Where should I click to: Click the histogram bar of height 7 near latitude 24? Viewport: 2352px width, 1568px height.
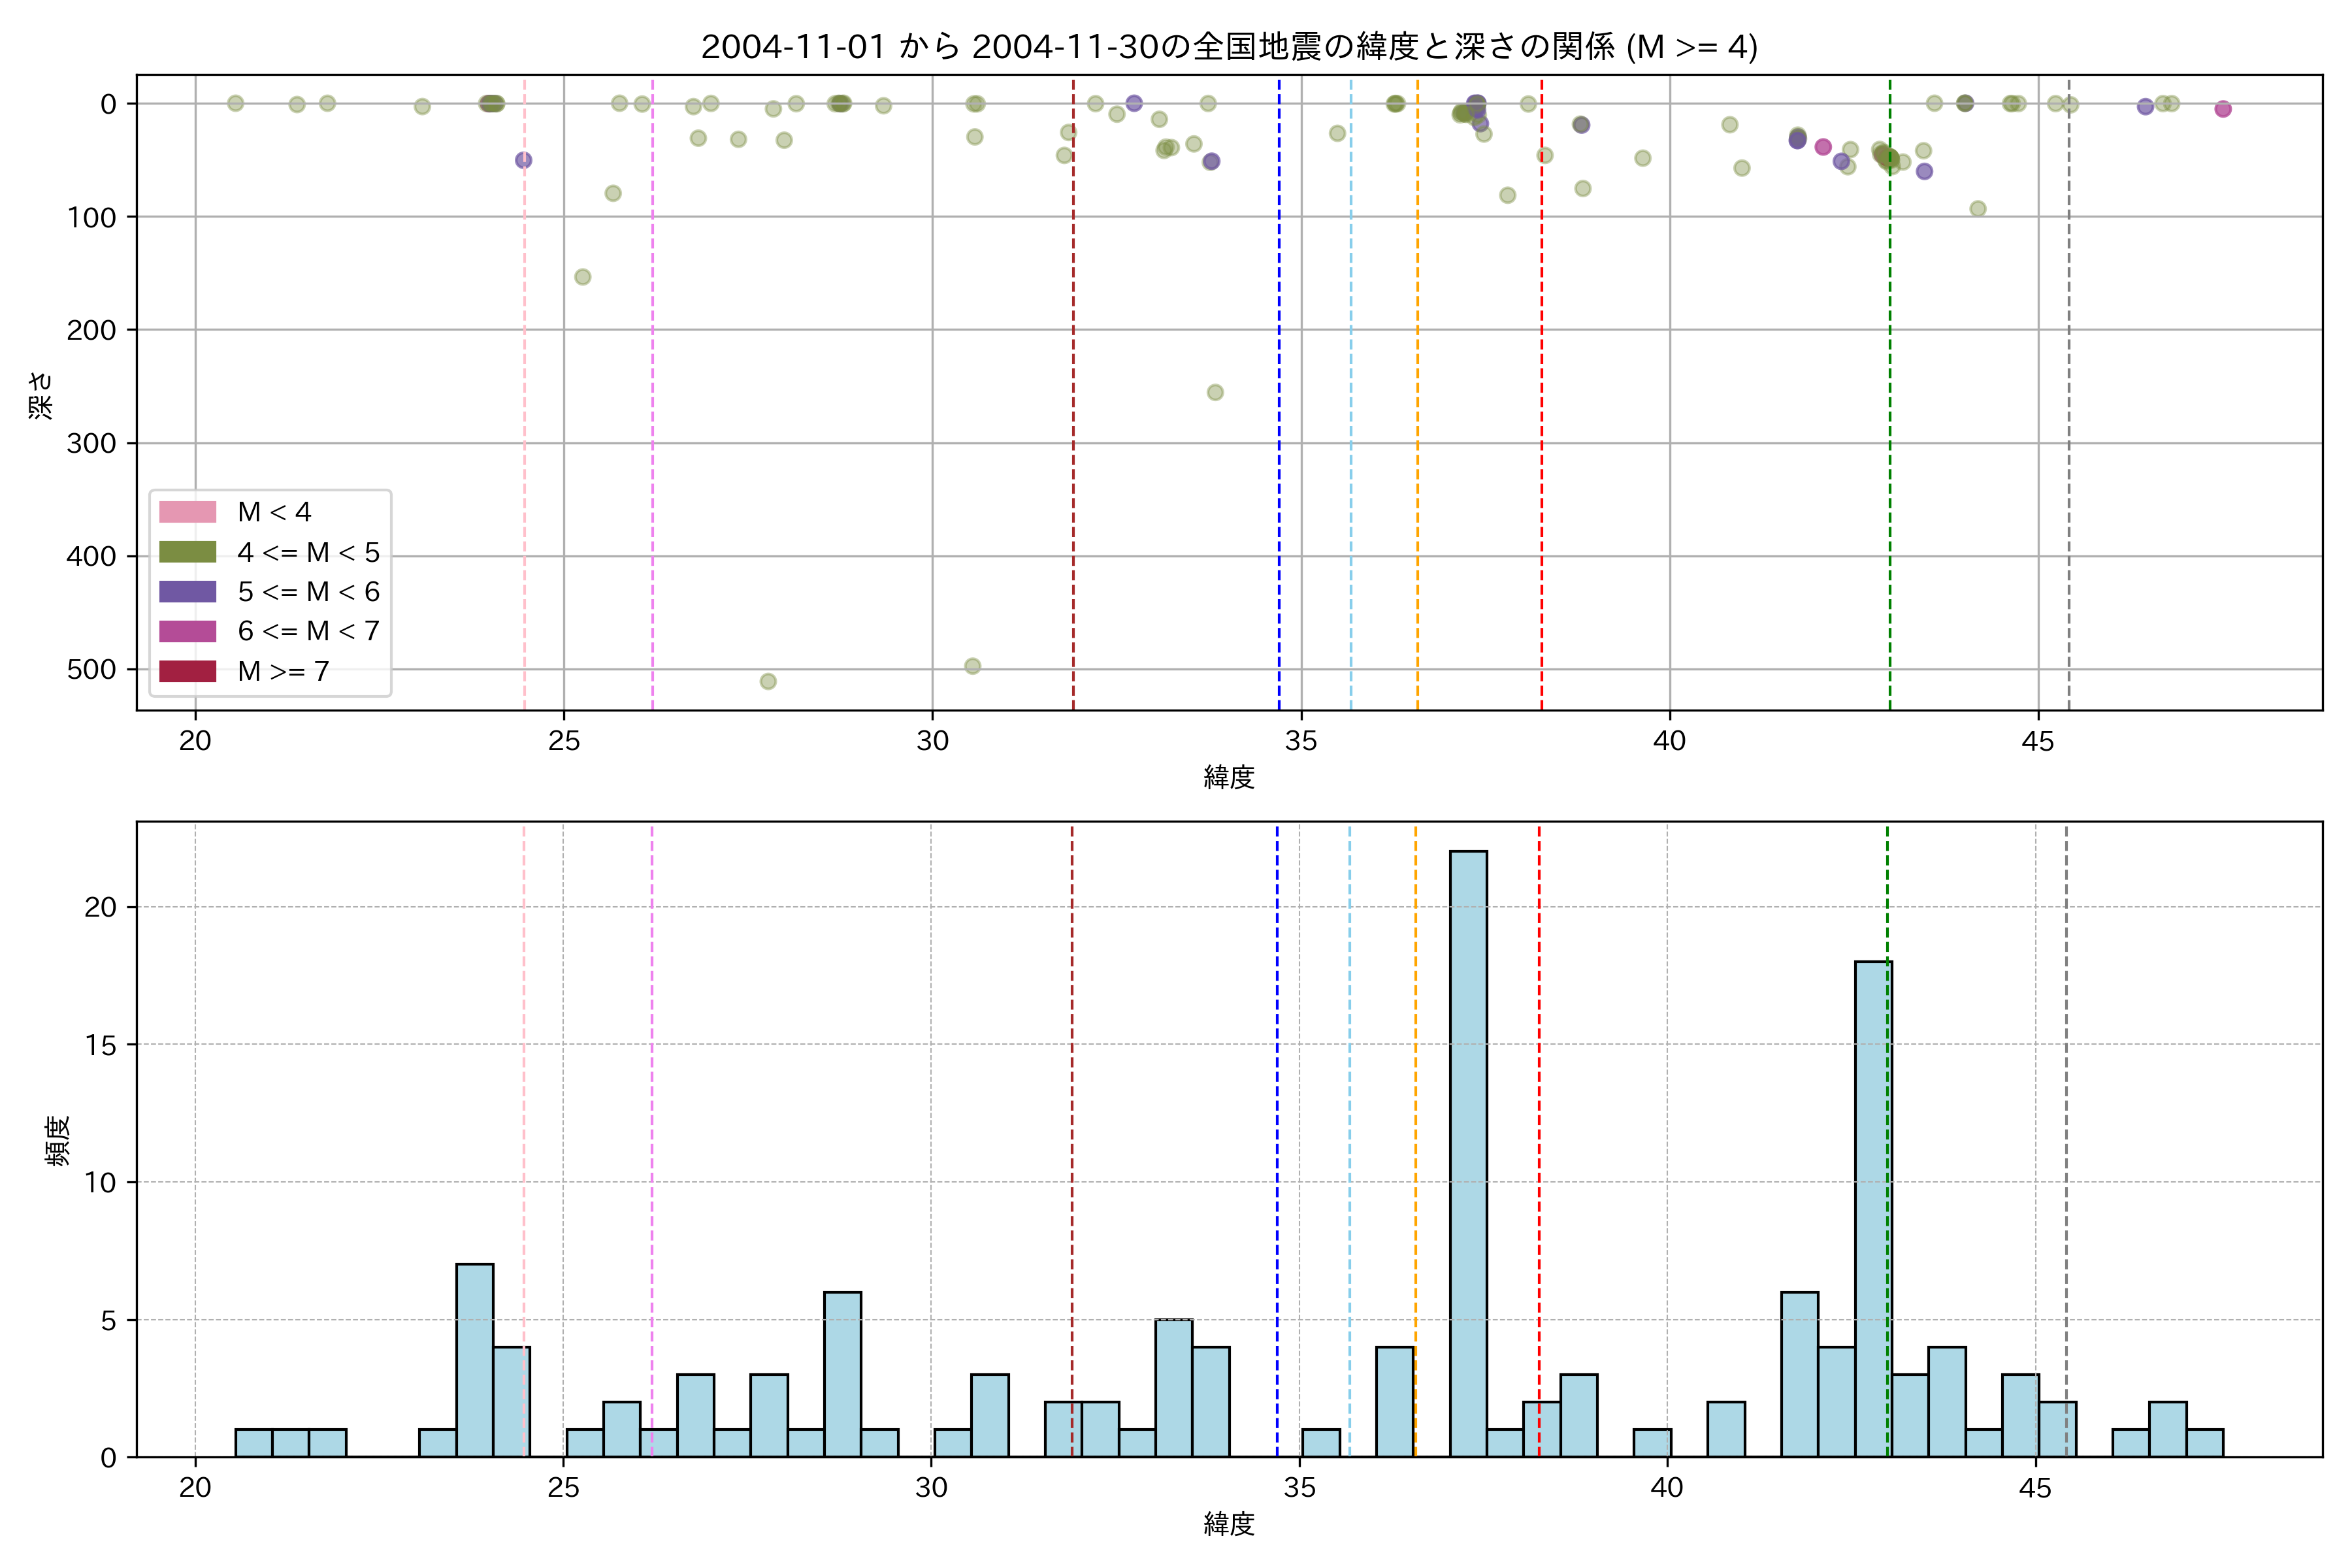[x=474, y=1360]
